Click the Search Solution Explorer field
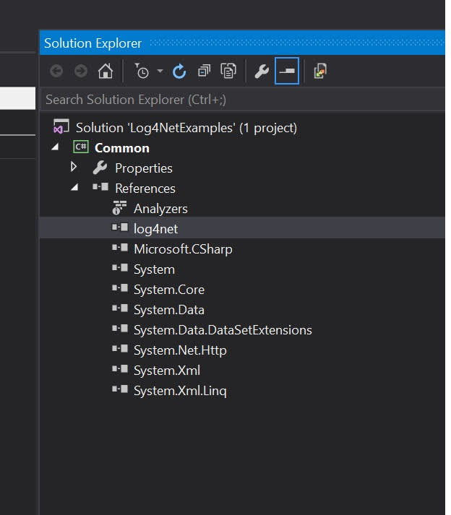 pyautogui.click(x=242, y=100)
